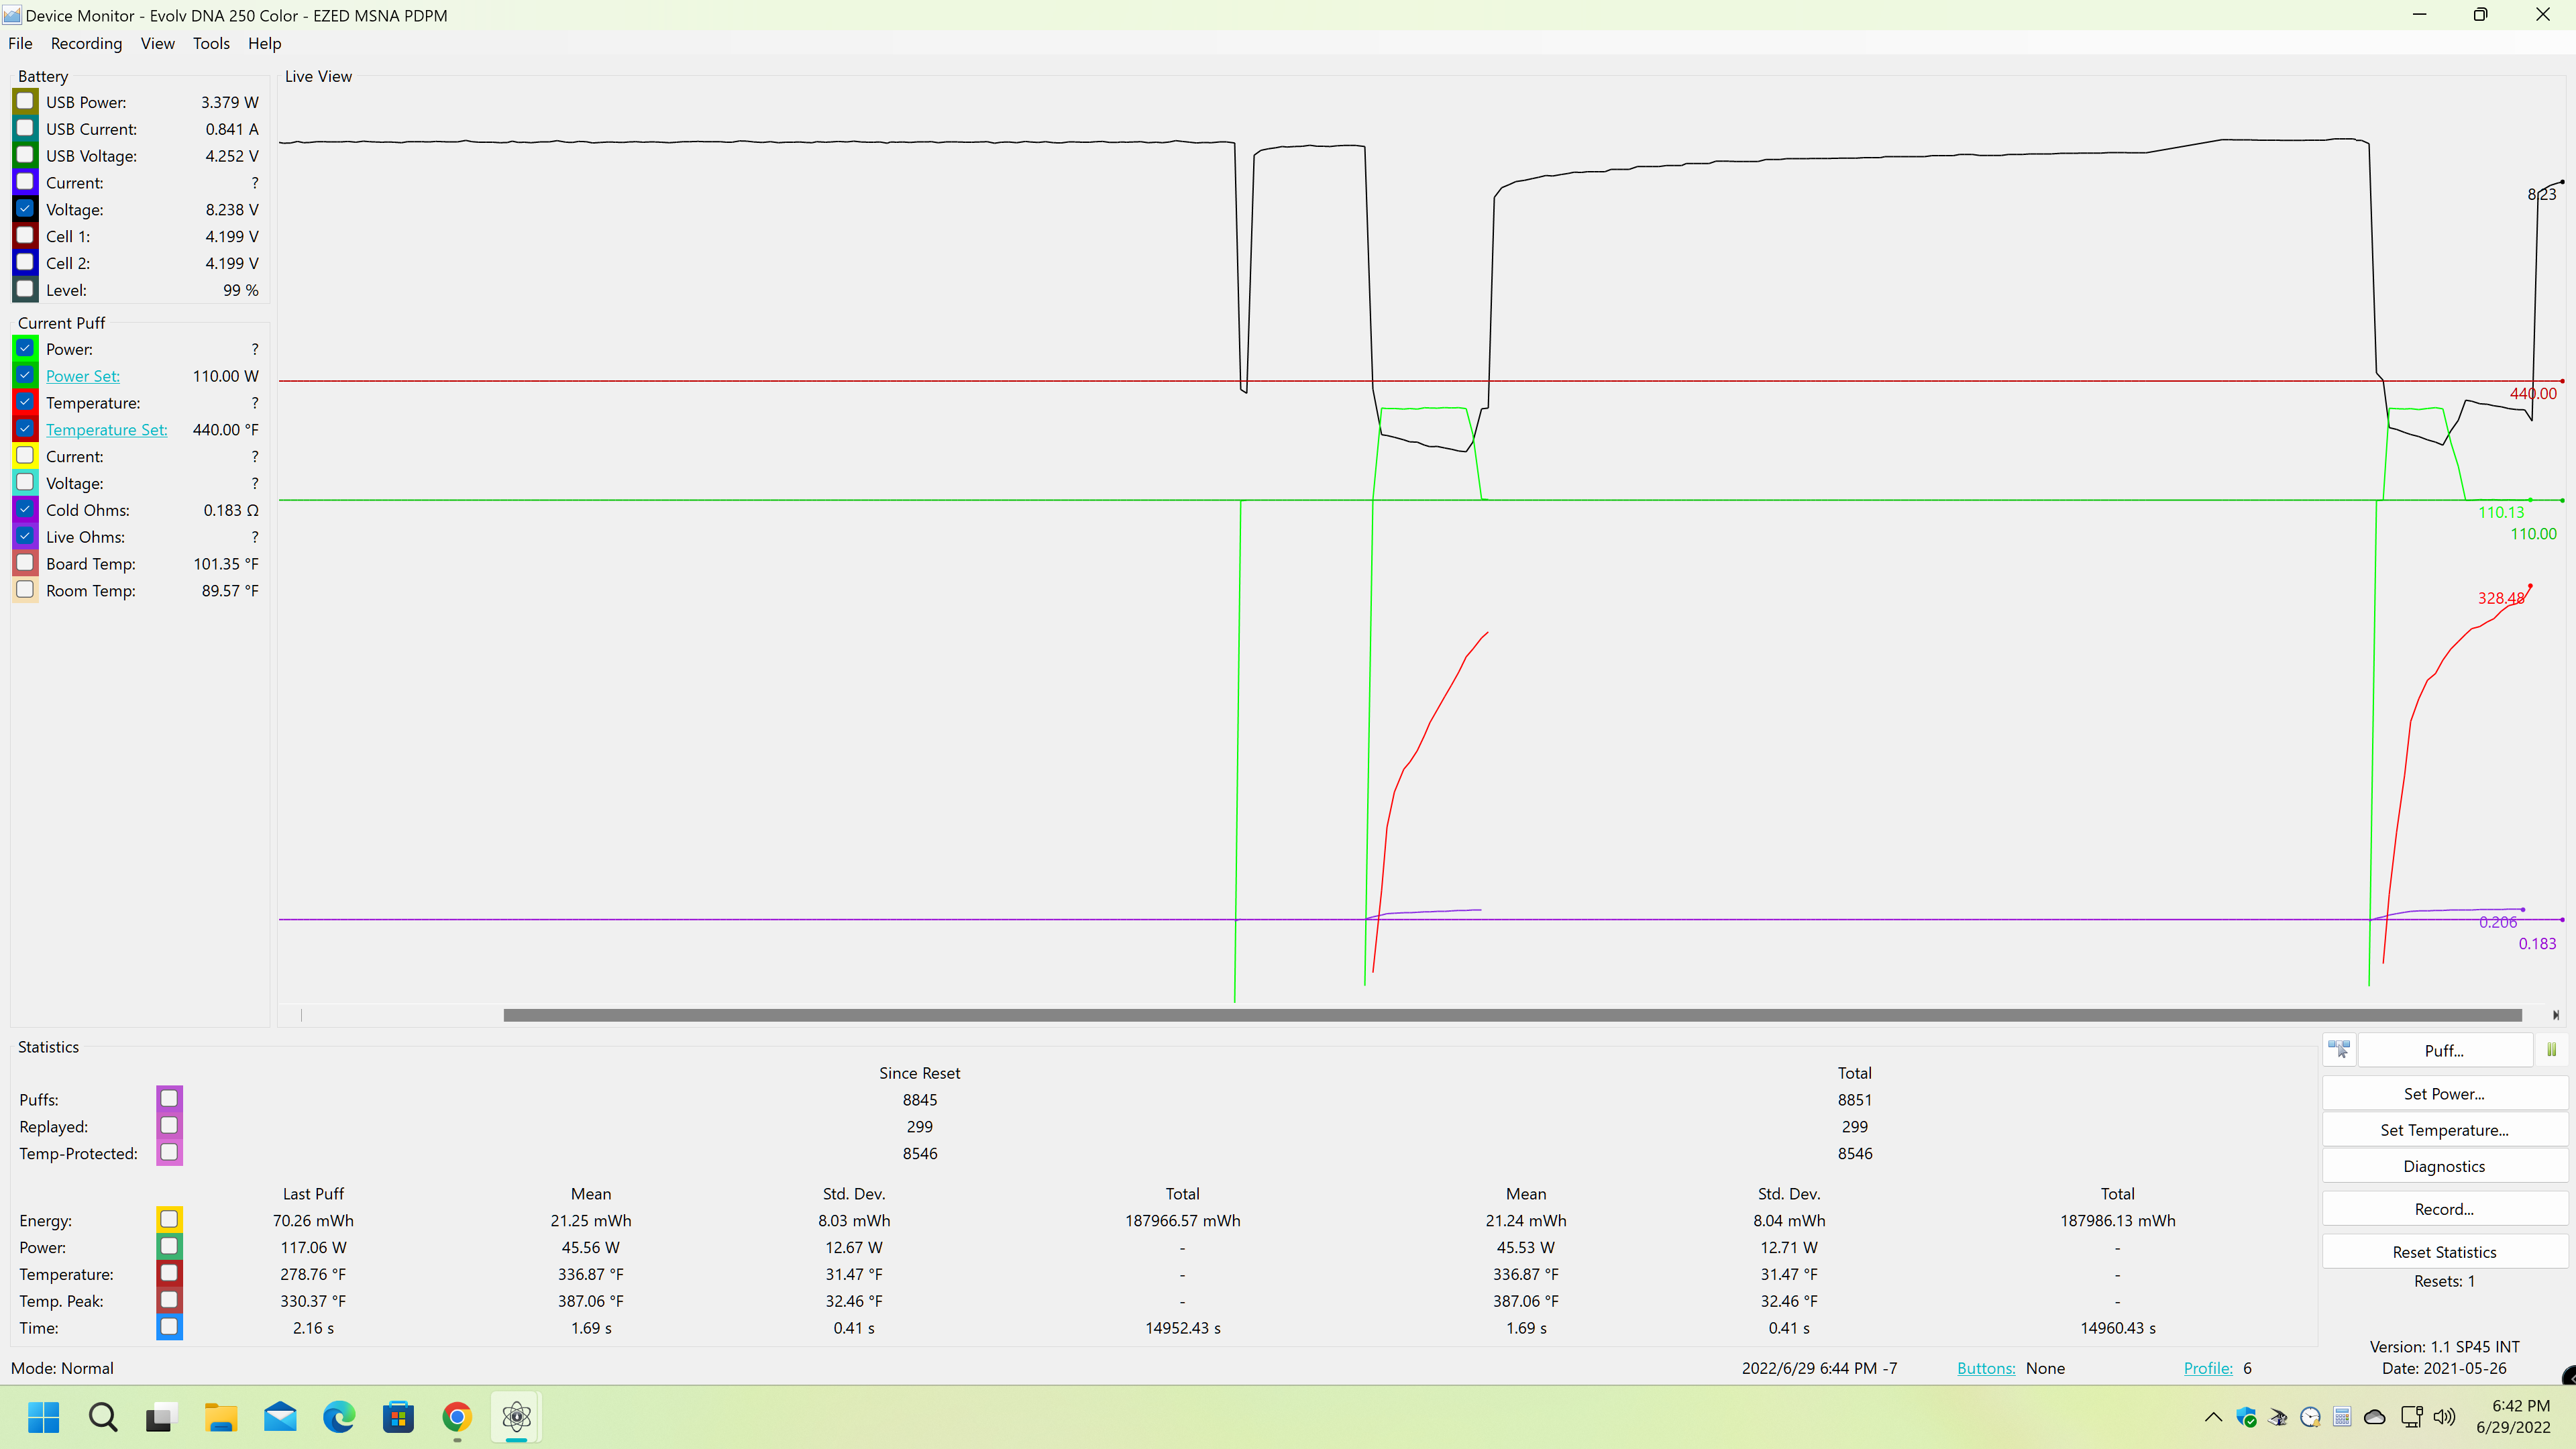
Task: Open the Tools menu
Action: pyautogui.click(x=211, y=43)
